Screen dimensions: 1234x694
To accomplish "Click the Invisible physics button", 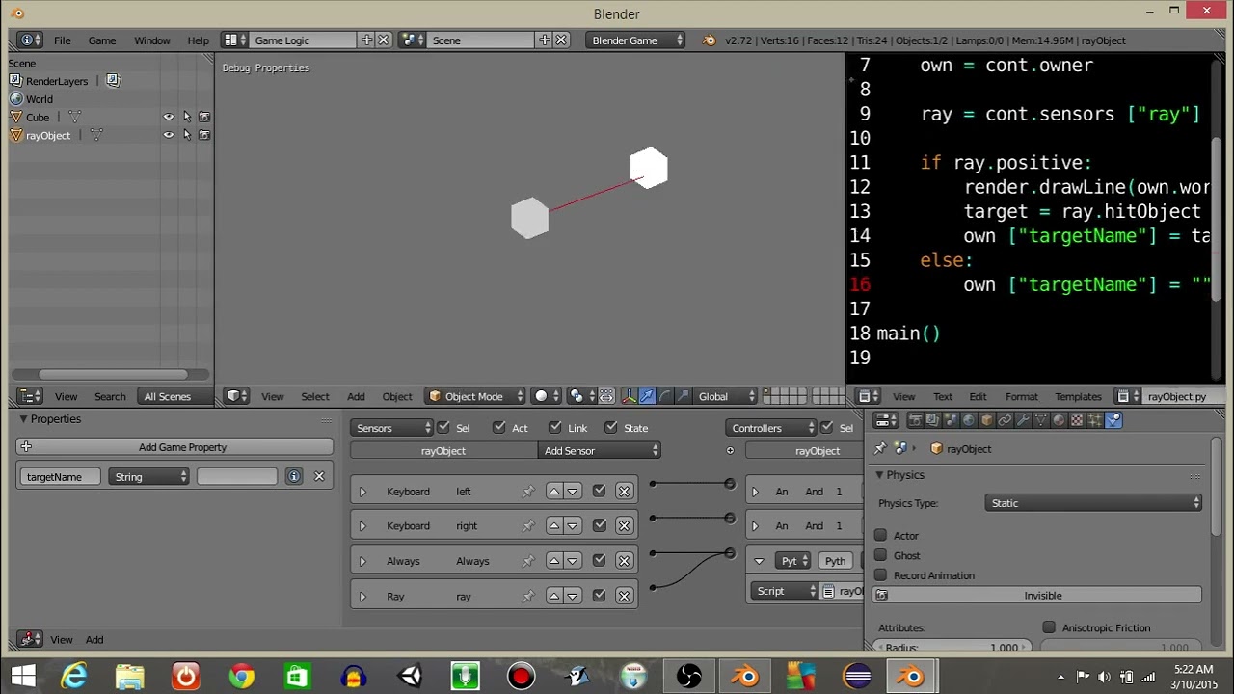I will [1038, 596].
